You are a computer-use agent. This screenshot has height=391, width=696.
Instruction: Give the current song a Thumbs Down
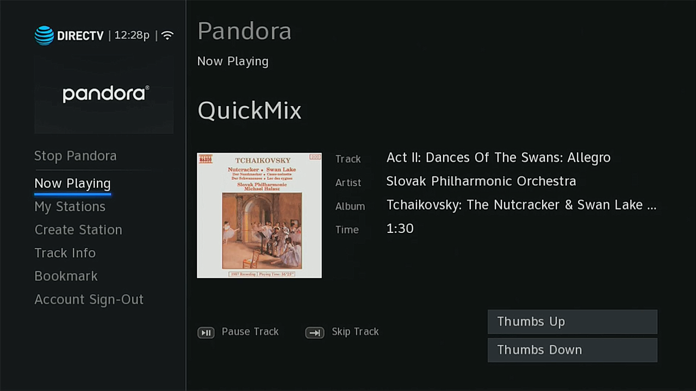[x=572, y=350]
